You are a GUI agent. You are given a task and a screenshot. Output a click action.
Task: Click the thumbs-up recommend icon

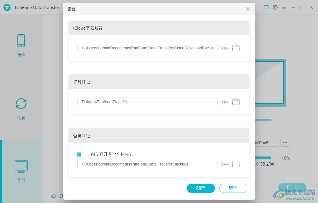tap(54, 196)
